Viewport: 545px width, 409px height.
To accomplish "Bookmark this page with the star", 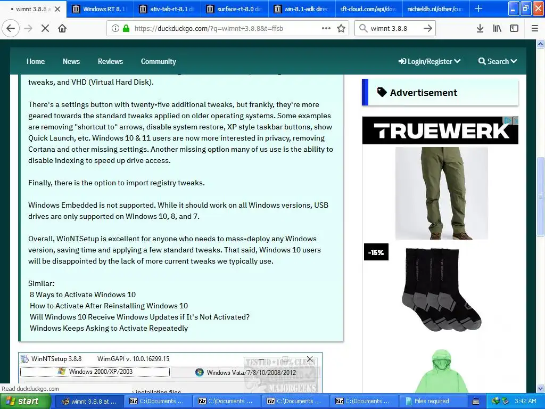I will 341,29.
